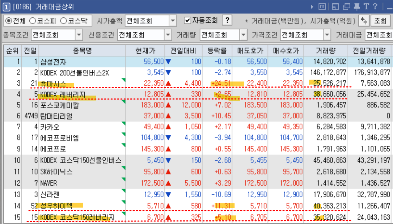Open the 신용조건 dropdown

pos(168,35)
